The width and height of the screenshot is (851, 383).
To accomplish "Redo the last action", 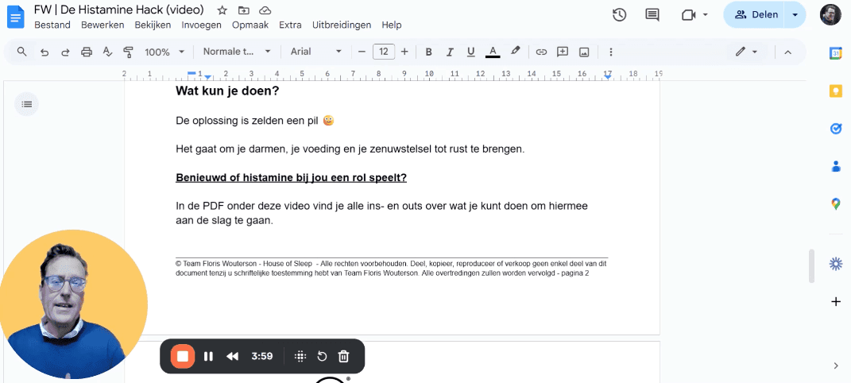I will [x=65, y=52].
